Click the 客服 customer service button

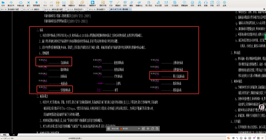click(x=206, y=4)
